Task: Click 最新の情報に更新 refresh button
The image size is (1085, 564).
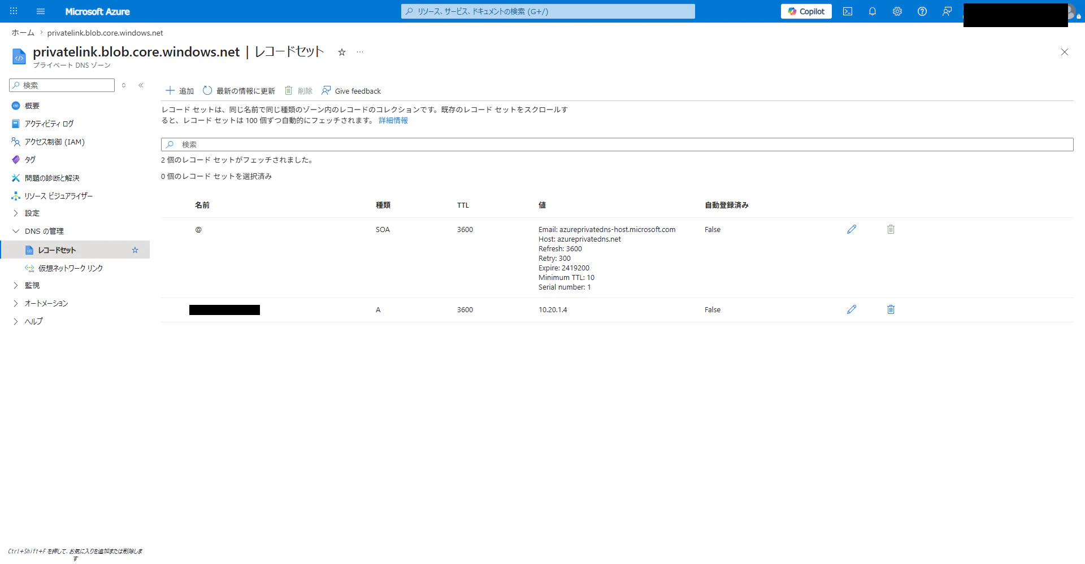Action: click(239, 91)
